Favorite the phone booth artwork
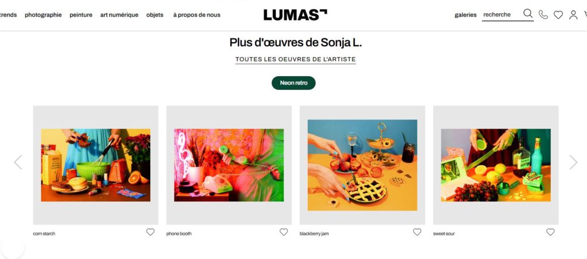Screen dimensions: 587x259 click(x=284, y=232)
